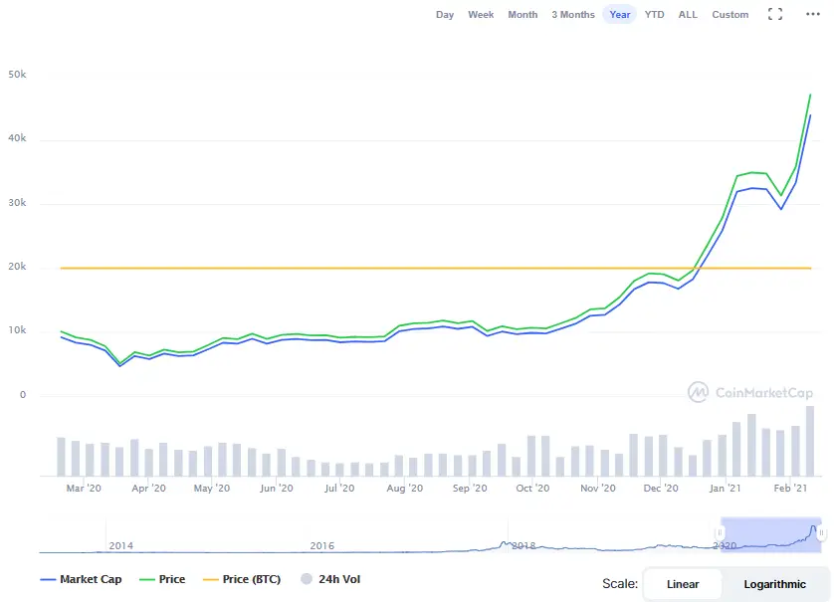Click the highlighted selection in navigator
834x602 pixels.
point(770,534)
